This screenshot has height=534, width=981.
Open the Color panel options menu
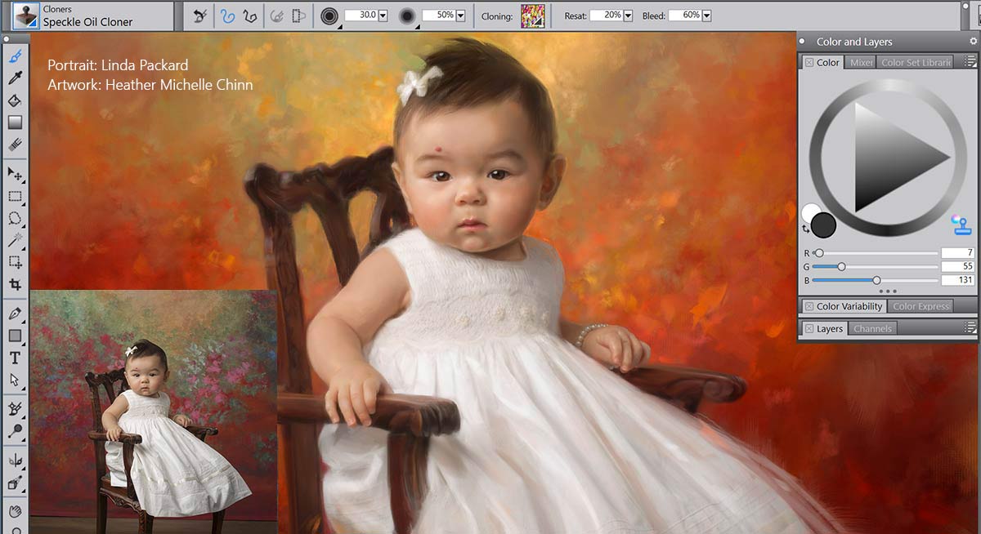970,61
